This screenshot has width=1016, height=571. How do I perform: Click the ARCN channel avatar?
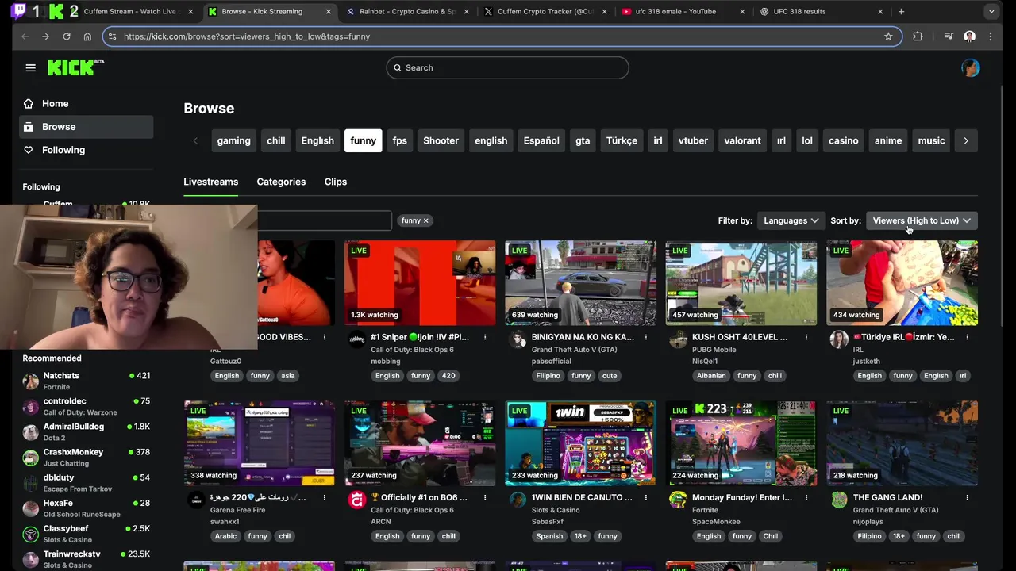point(357,500)
